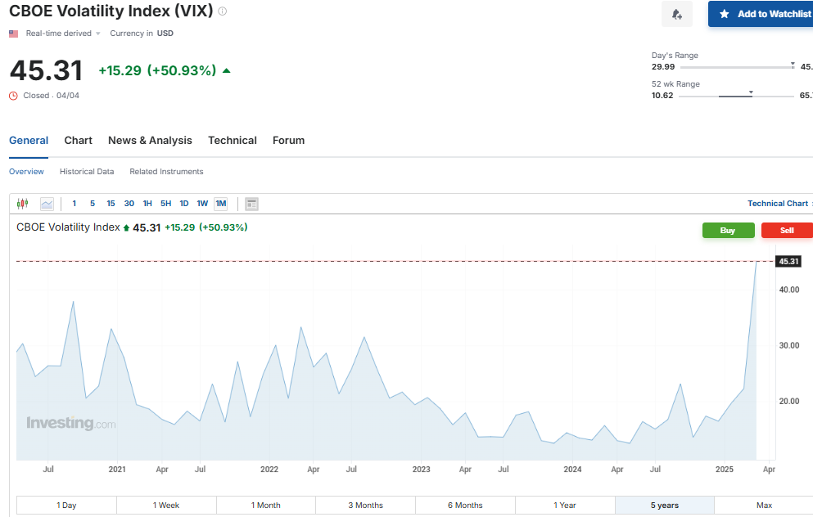Click green up triangle beside +50.93%
This screenshot has width=813, height=517.
click(226, 70)
